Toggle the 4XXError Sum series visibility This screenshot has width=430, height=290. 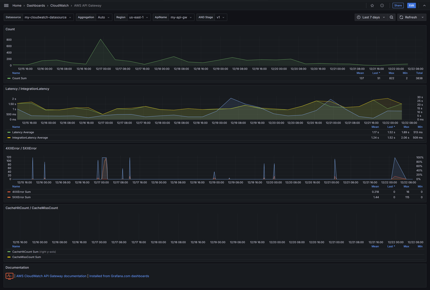click(x=21, y=192)
